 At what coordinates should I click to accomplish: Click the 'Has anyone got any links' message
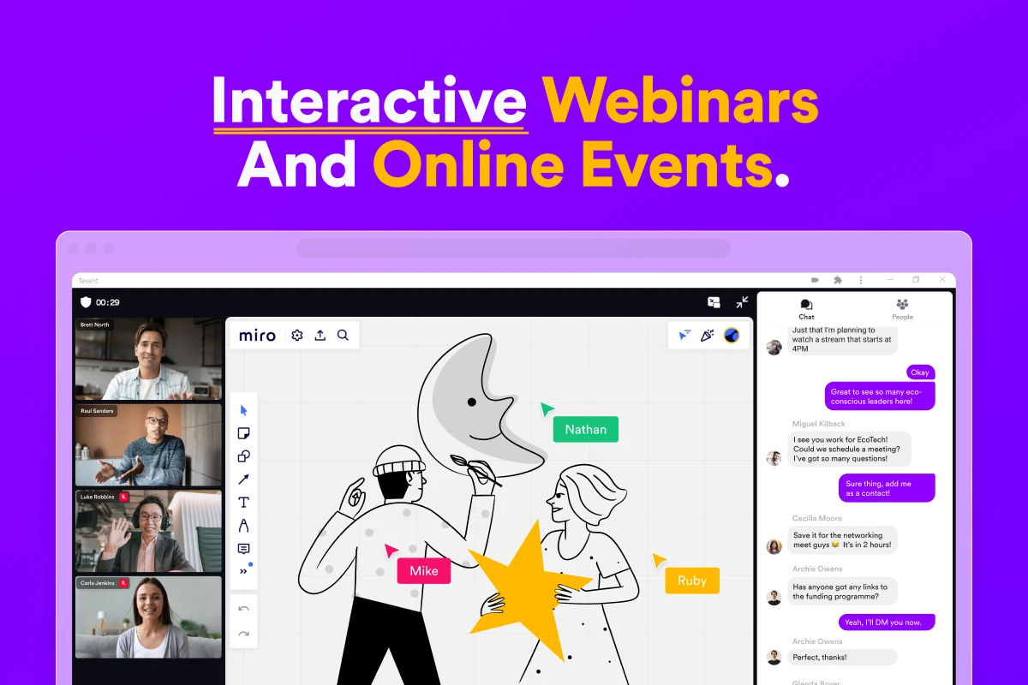pos(842,591)
